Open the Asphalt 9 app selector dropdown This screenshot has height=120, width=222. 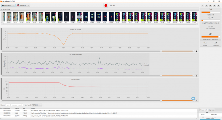pos(23,5)
